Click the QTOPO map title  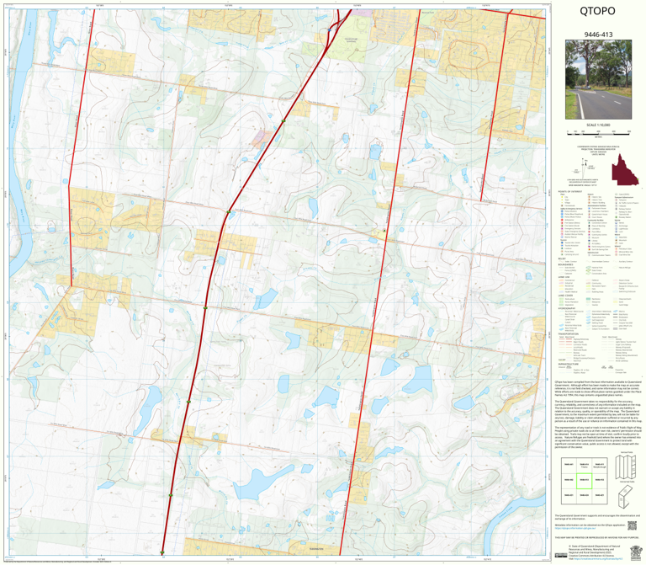(x=597, y=11)
